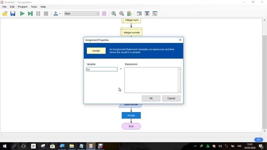Click the Expression text area

pos(151,80)
